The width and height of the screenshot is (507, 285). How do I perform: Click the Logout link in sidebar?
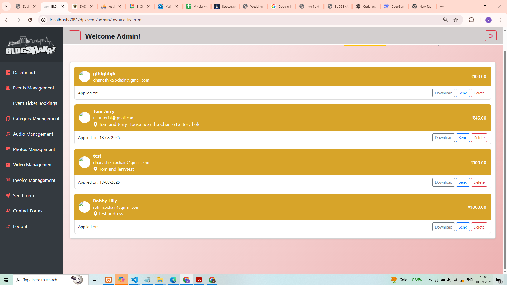tap(20, 226)
